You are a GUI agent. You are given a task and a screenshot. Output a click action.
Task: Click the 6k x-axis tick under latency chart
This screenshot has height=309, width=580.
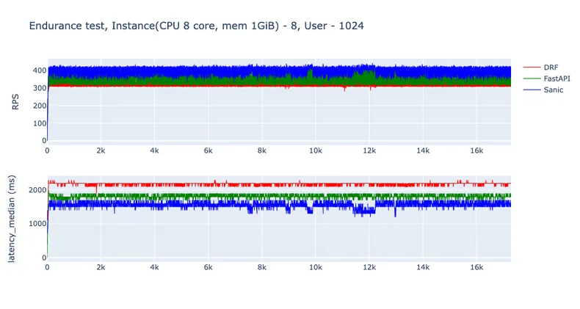[x=208, y=267]
